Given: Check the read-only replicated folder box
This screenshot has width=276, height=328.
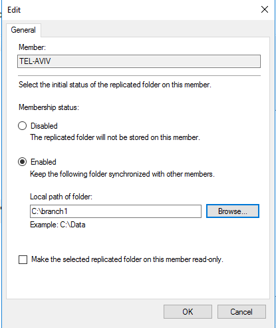Looking at the screenshot, I should pyautogui.click(x=23, y=259).
